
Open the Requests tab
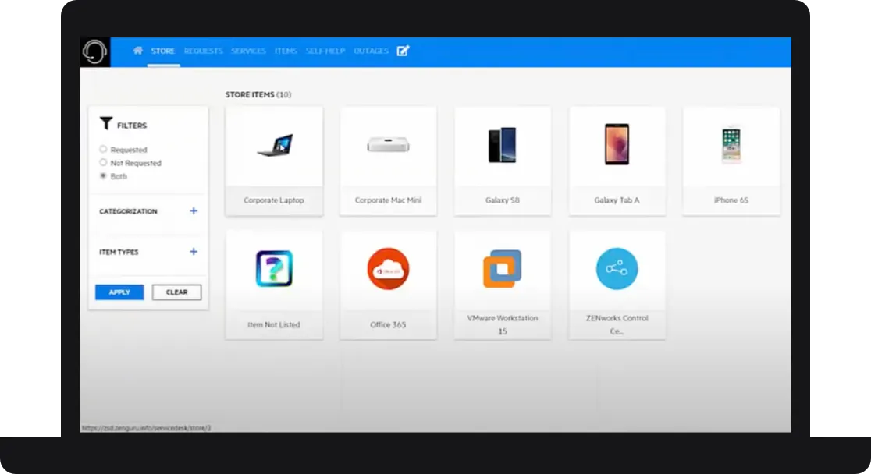point(203,51)
